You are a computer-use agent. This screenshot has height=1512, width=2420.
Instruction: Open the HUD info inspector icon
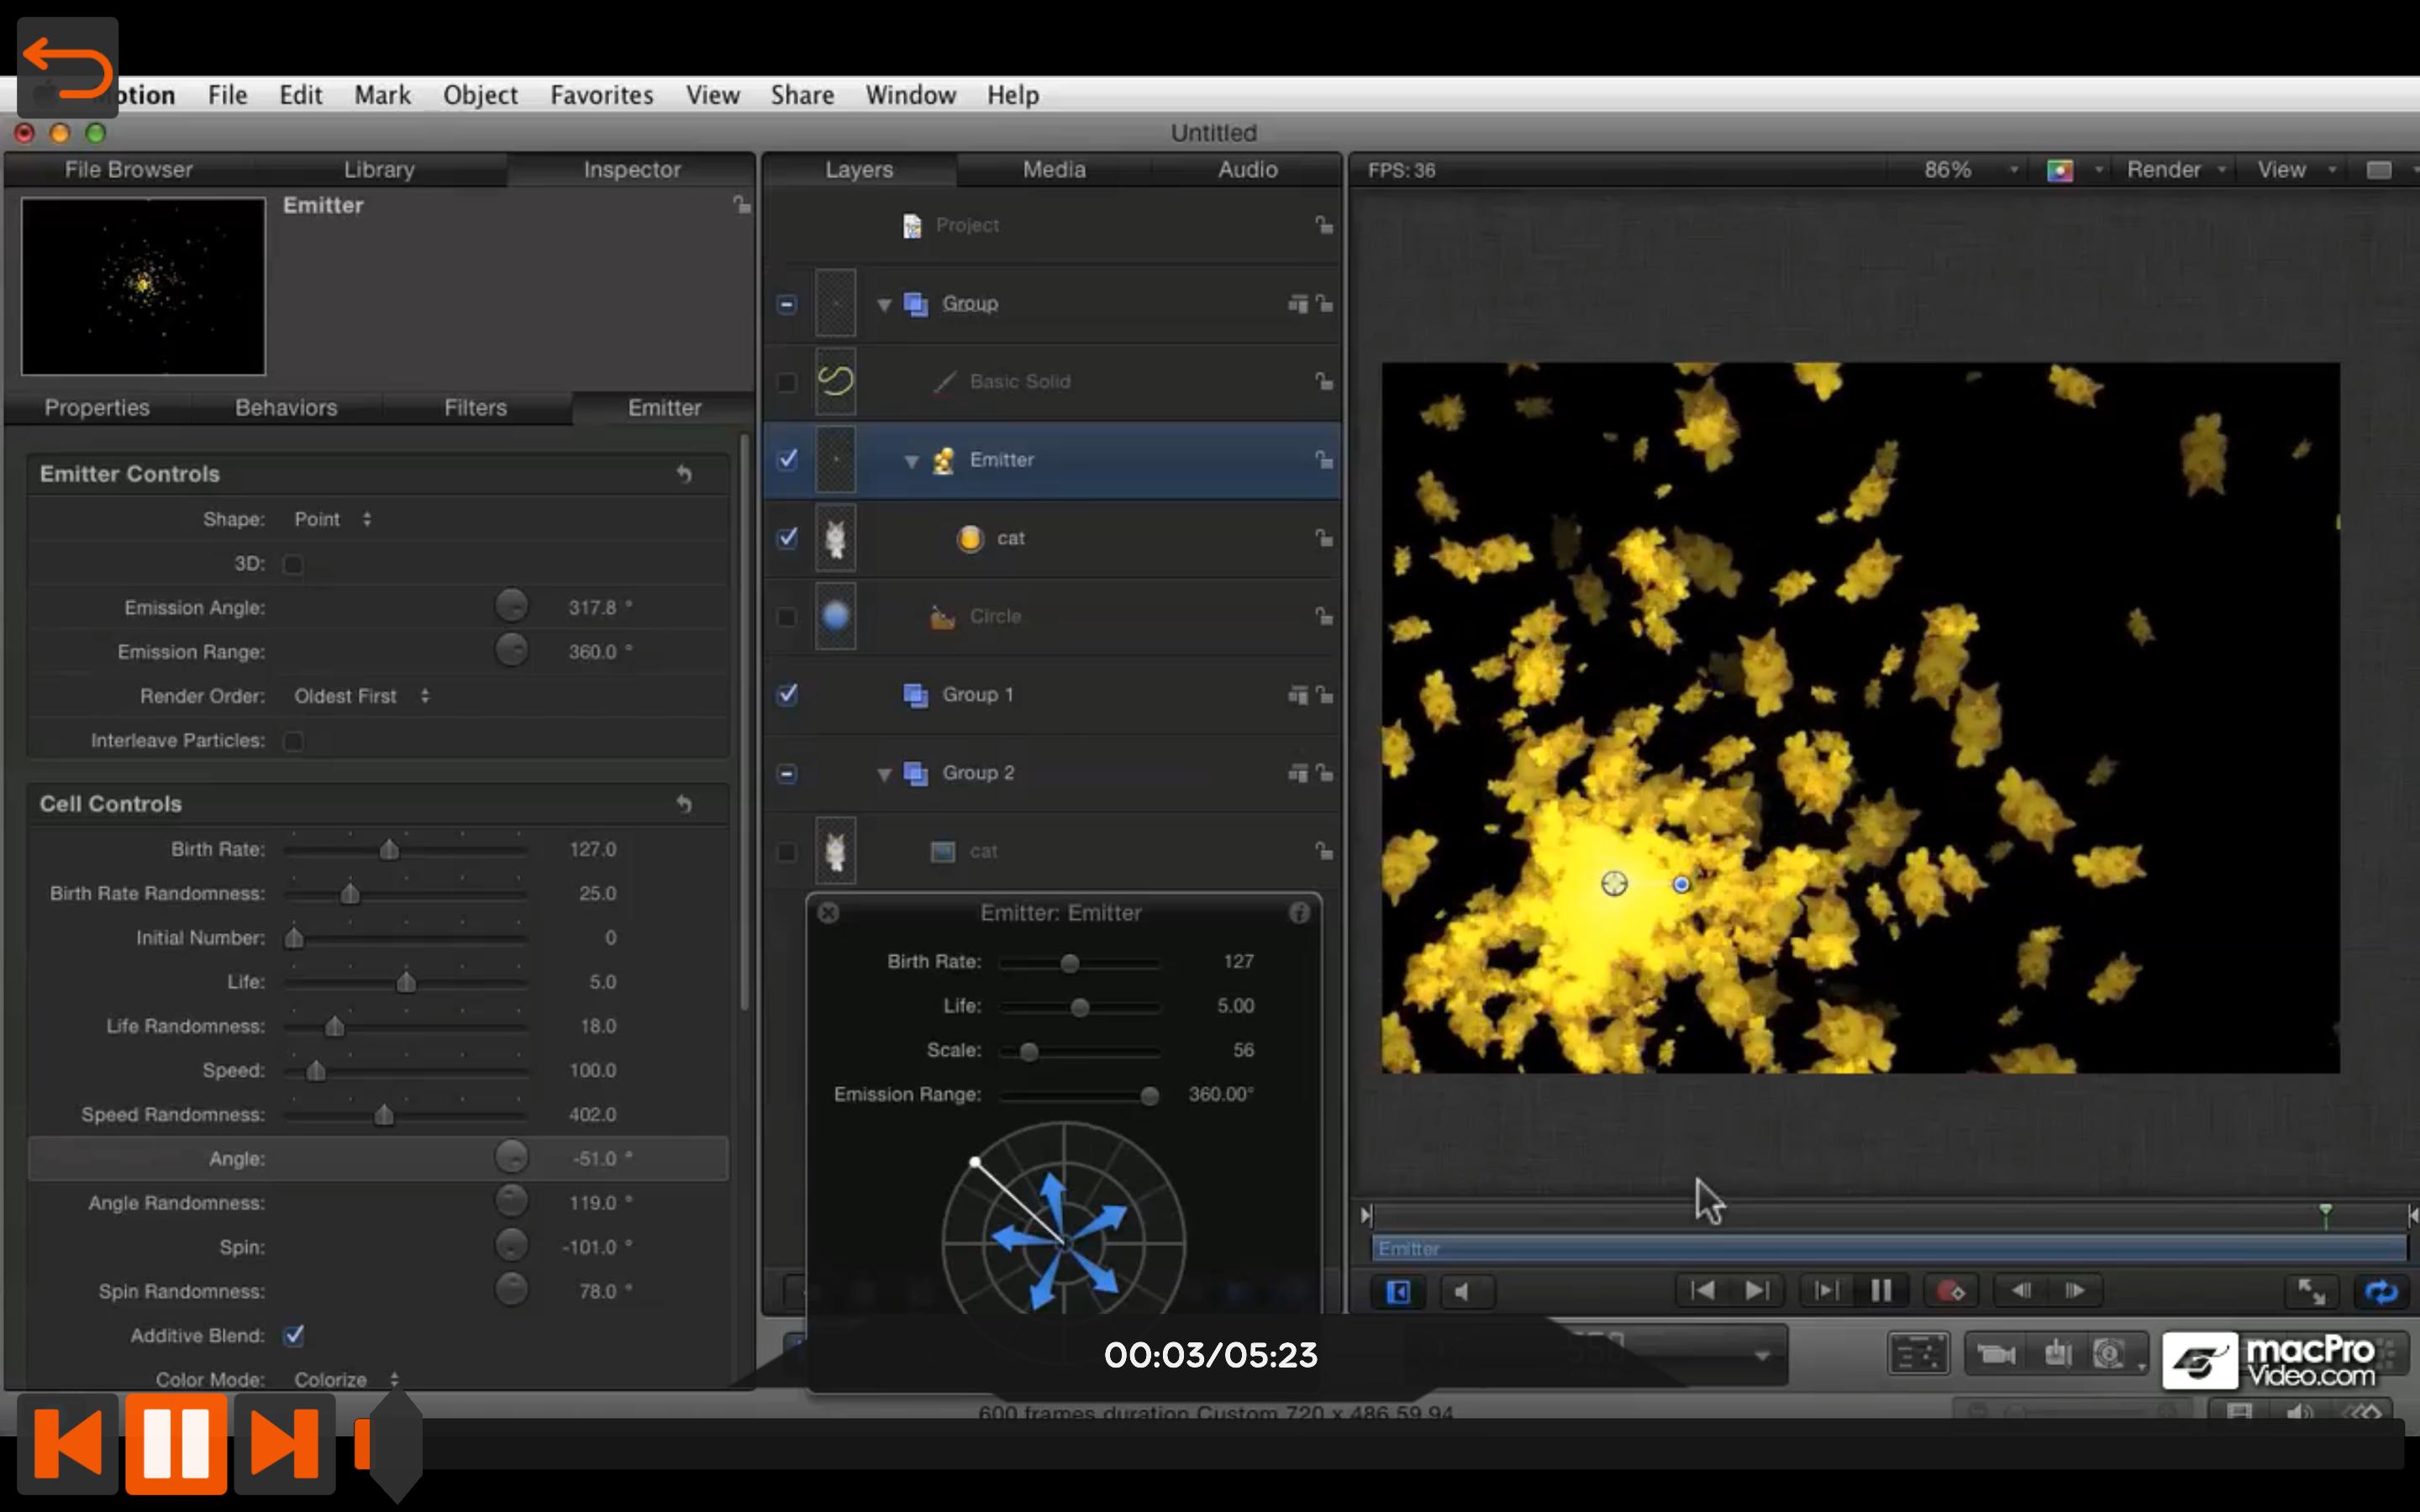coord(1299,913)
